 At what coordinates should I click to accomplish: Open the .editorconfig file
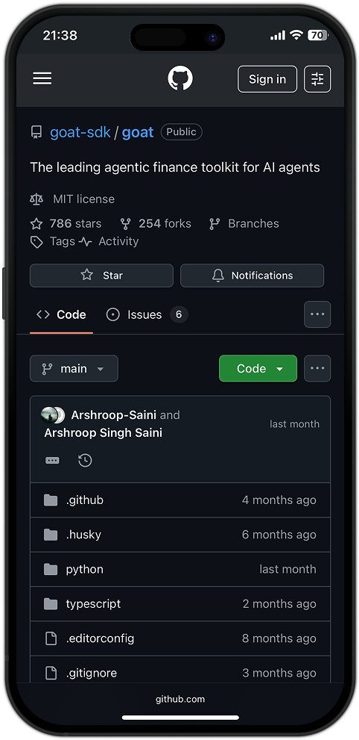pos(180,638)
